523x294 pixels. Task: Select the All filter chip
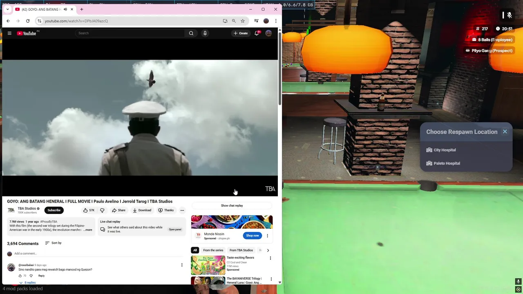click(195, 250)
